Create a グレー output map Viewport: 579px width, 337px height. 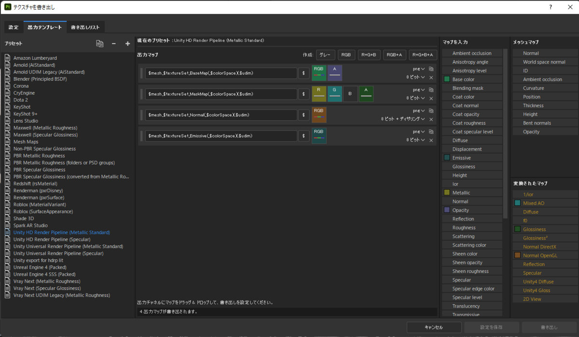326,55
